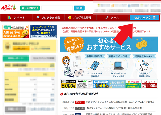Click the お得にサイト作成！ label
The width and height of the screenshot is (161, 115).
point(118,56)
